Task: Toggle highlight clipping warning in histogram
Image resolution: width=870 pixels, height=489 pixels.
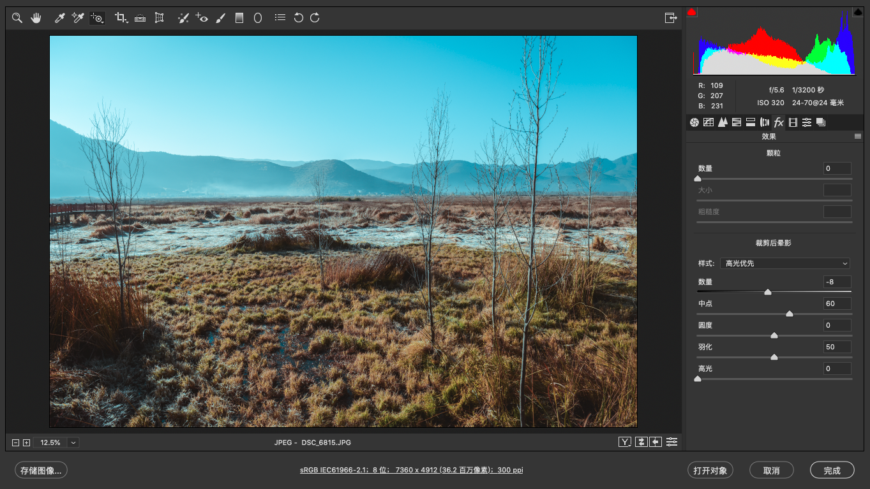Action: (858, 12)
